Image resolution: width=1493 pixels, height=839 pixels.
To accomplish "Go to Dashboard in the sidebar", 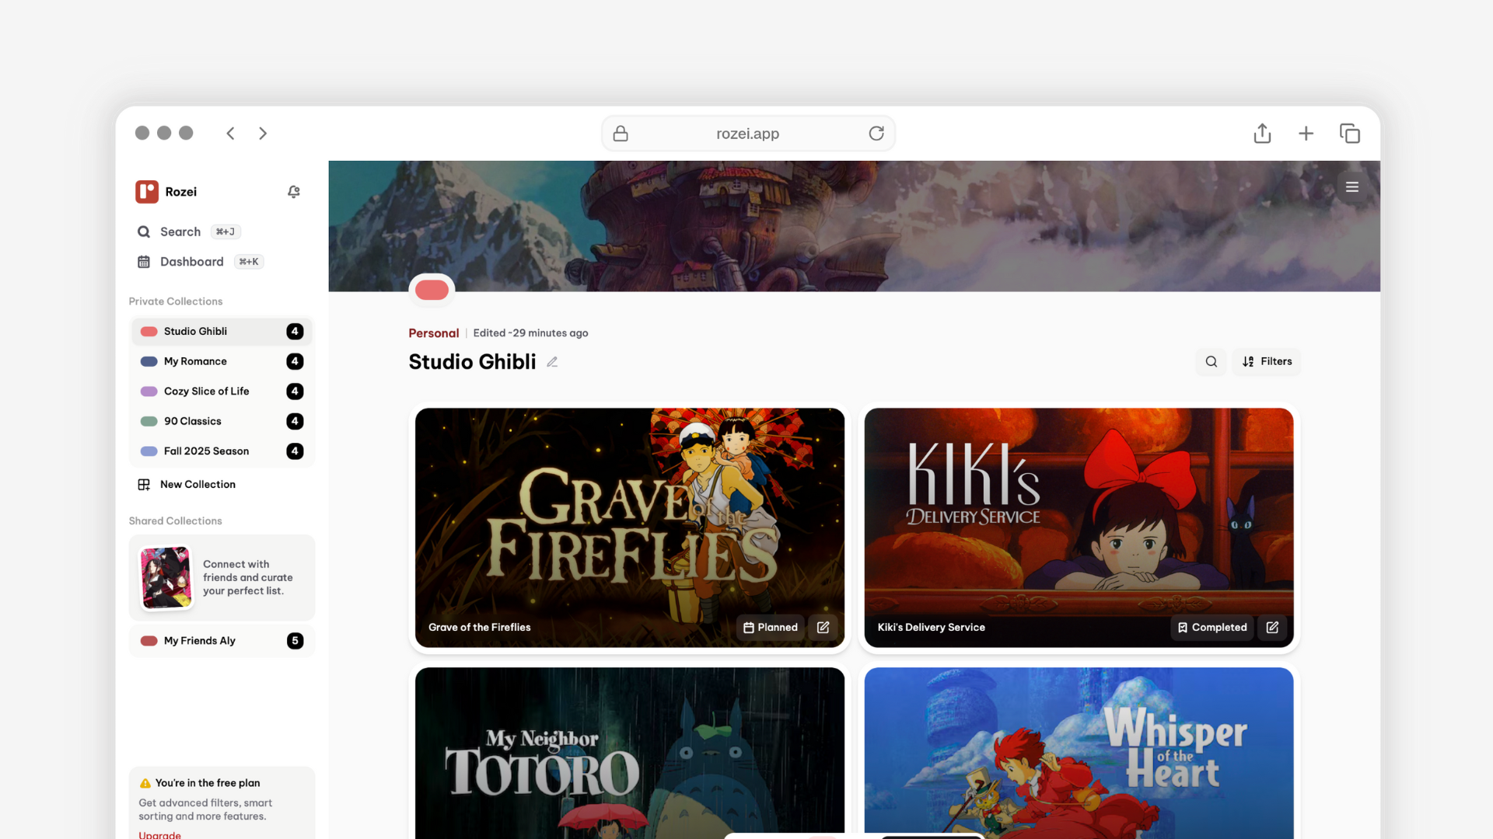I will tap(191, 262).
